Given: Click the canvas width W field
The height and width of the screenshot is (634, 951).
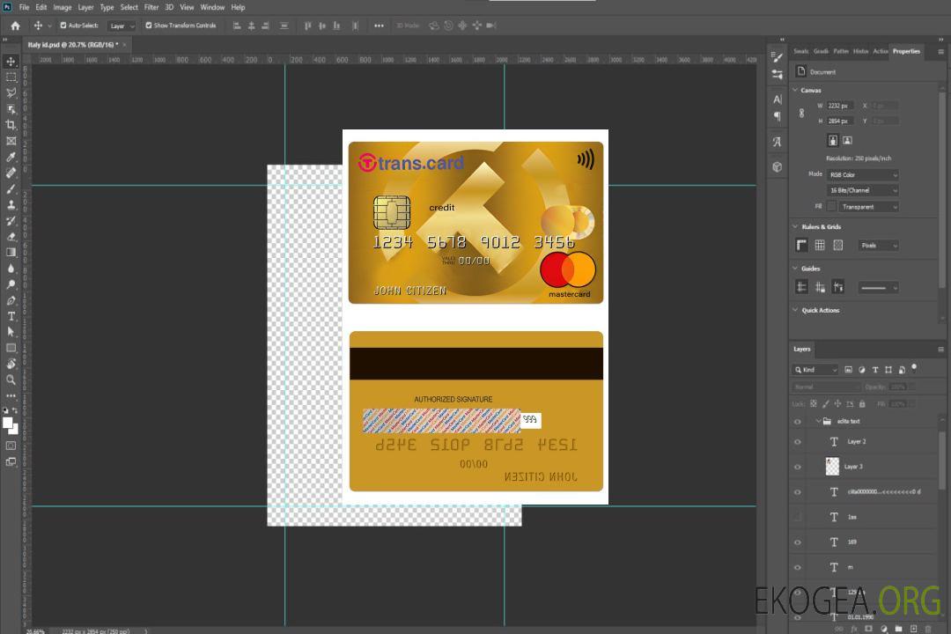Looking at the screenshot, I should (x=841, y=106).
